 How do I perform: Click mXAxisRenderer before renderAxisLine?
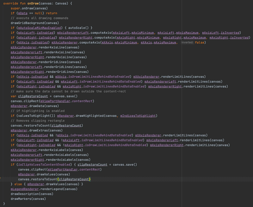point(24,47)
